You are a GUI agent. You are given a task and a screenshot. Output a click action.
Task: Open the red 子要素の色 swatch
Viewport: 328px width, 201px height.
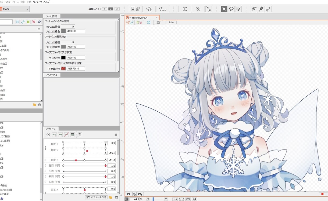[63, 69]
